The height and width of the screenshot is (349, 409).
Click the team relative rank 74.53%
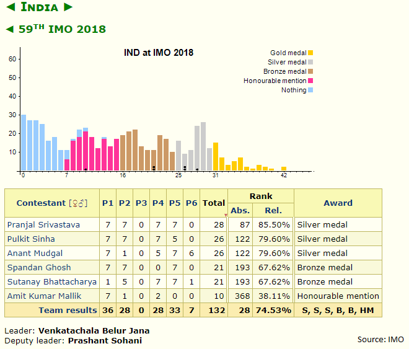click(273, 310)
